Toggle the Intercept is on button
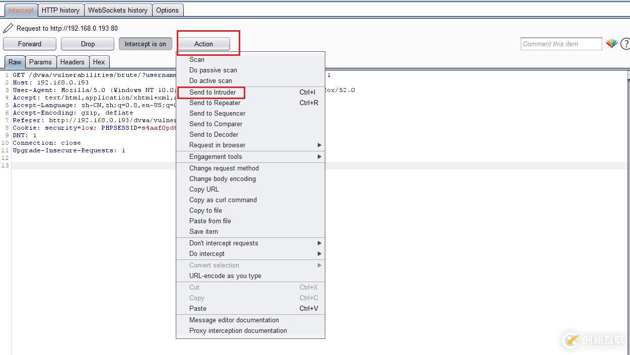 coord(145,44)
